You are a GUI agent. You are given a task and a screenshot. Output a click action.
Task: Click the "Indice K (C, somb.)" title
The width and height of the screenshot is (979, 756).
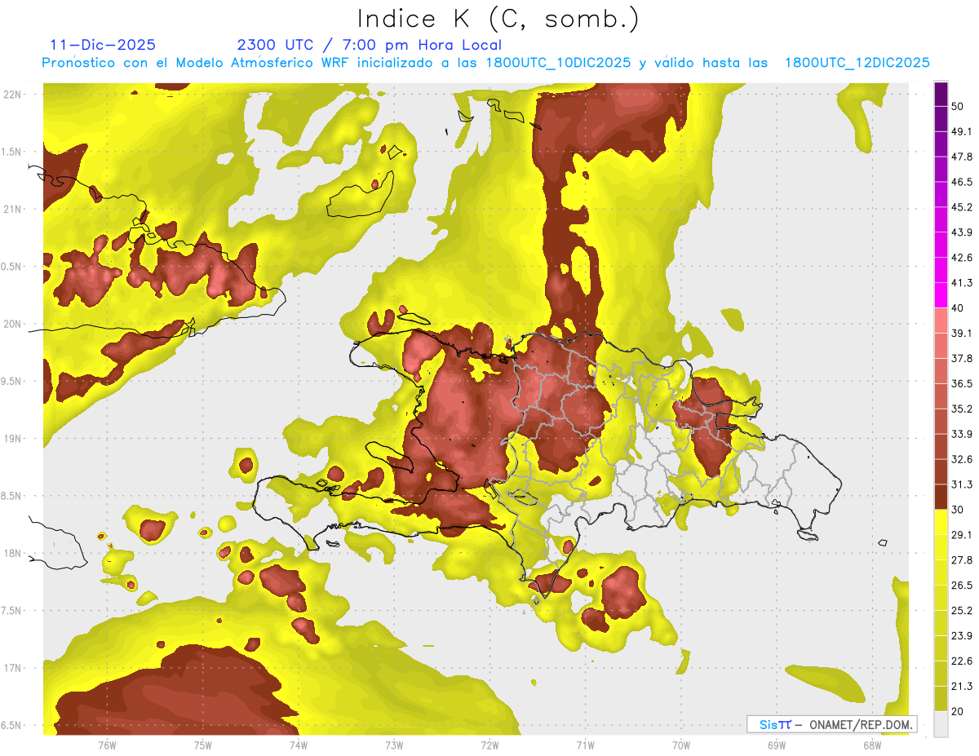click(x=498, y=20)
